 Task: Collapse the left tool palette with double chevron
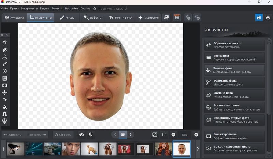tap(7, 35)
